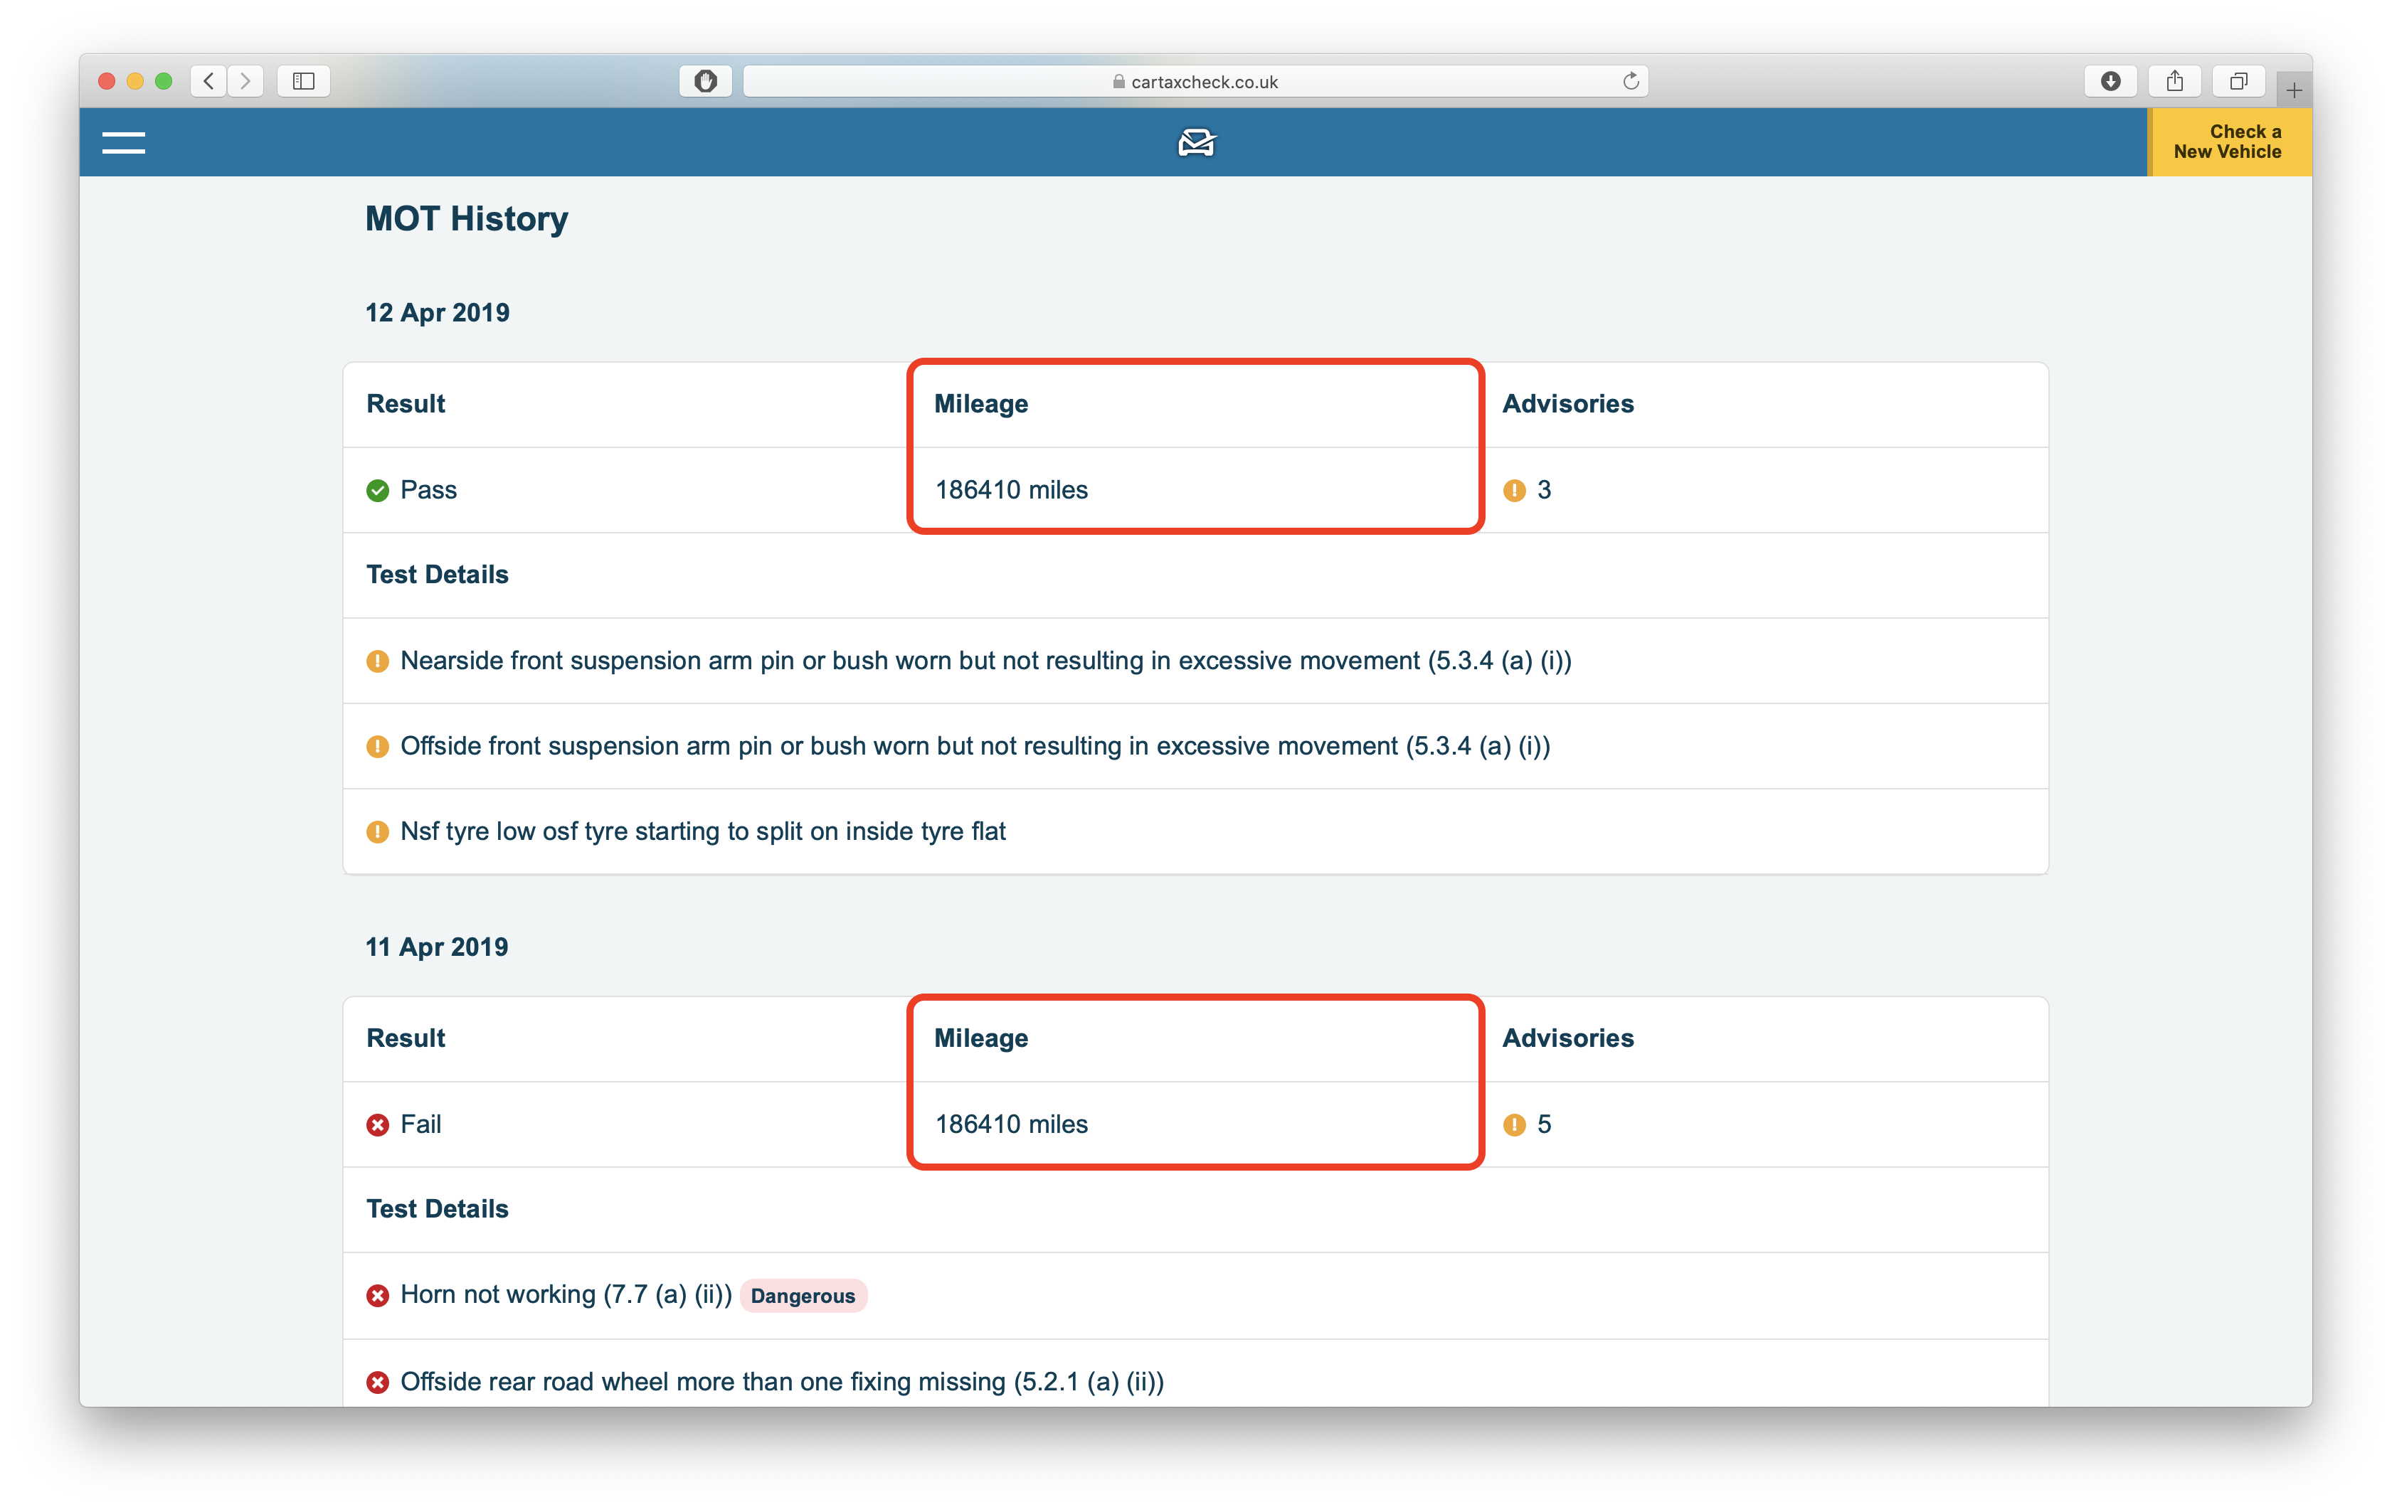Screen dimensions: 2392x1512
Task: Click the privacy shield icon beside address bar
Action: pyautogui.click(x=705, y=80)
